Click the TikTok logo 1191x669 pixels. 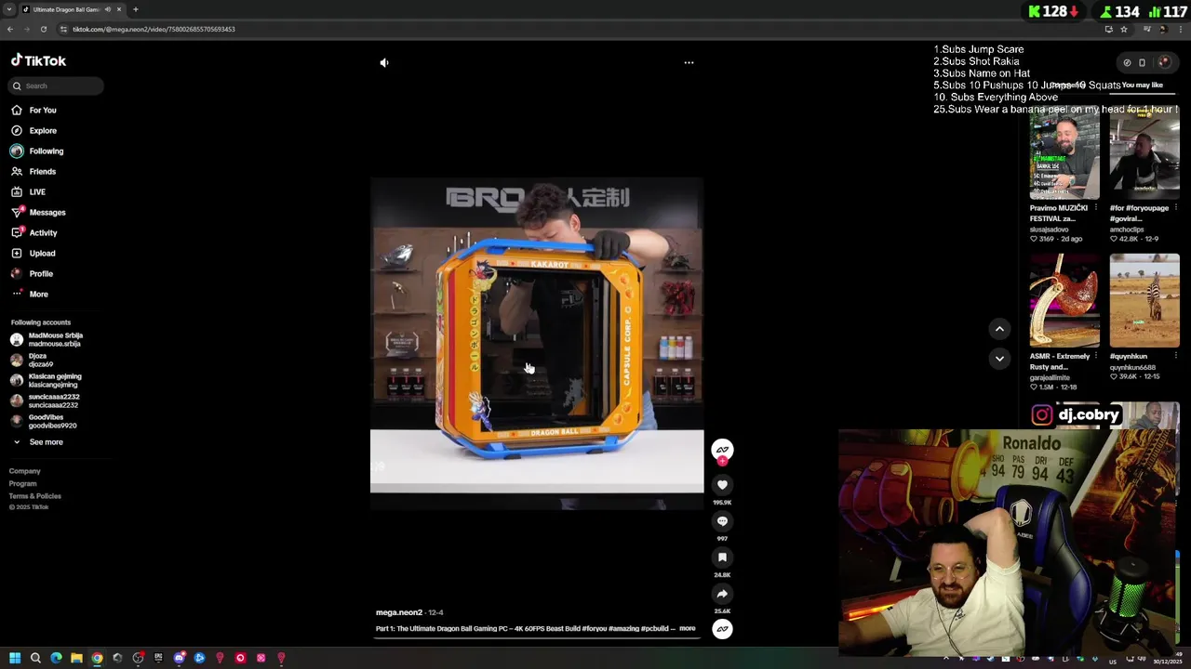[x=38, y=60]
